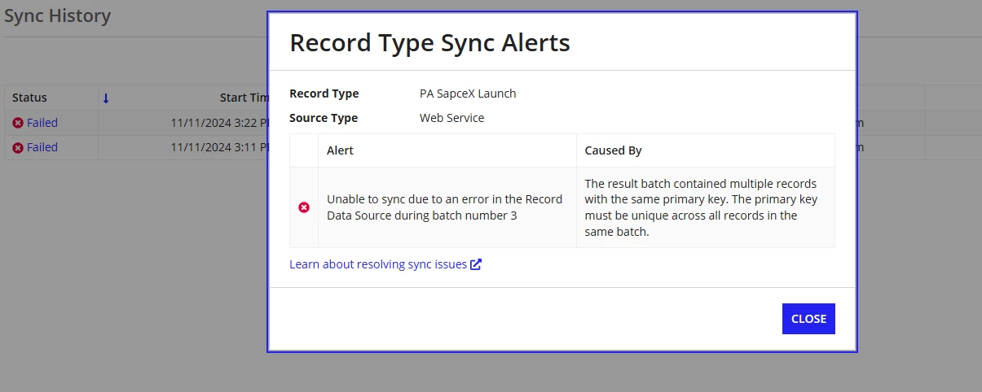This screenshot has height=392, width=982.
Task: Open Learn about resolving sync issues link
Action: point(378,264)
